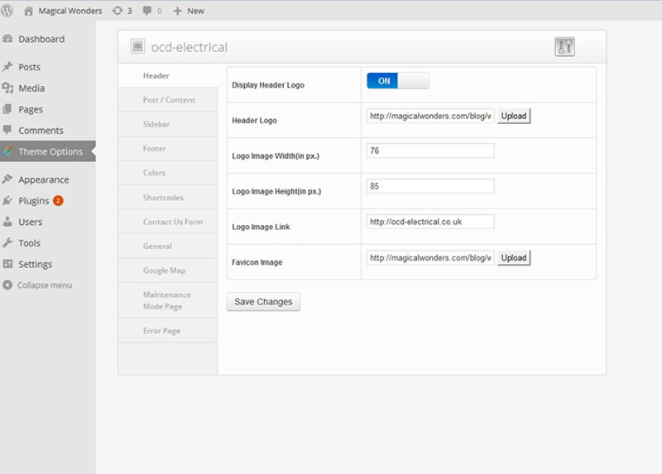Image resolution: width=662 pixels, height=474 pixels.
Task: Click Upload next to Favicon Image
Action: click(x=513, y=257)
